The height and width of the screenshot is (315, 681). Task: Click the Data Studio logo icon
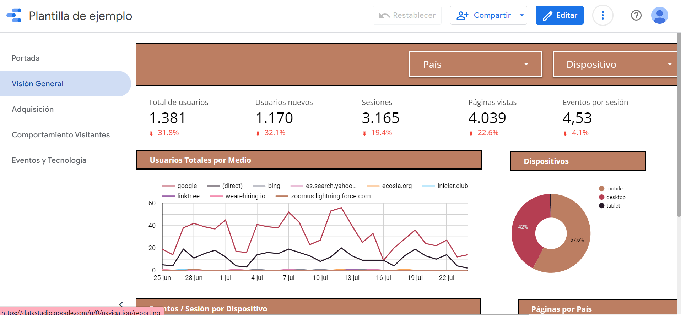pyautogui.click(x=14, y=16)
